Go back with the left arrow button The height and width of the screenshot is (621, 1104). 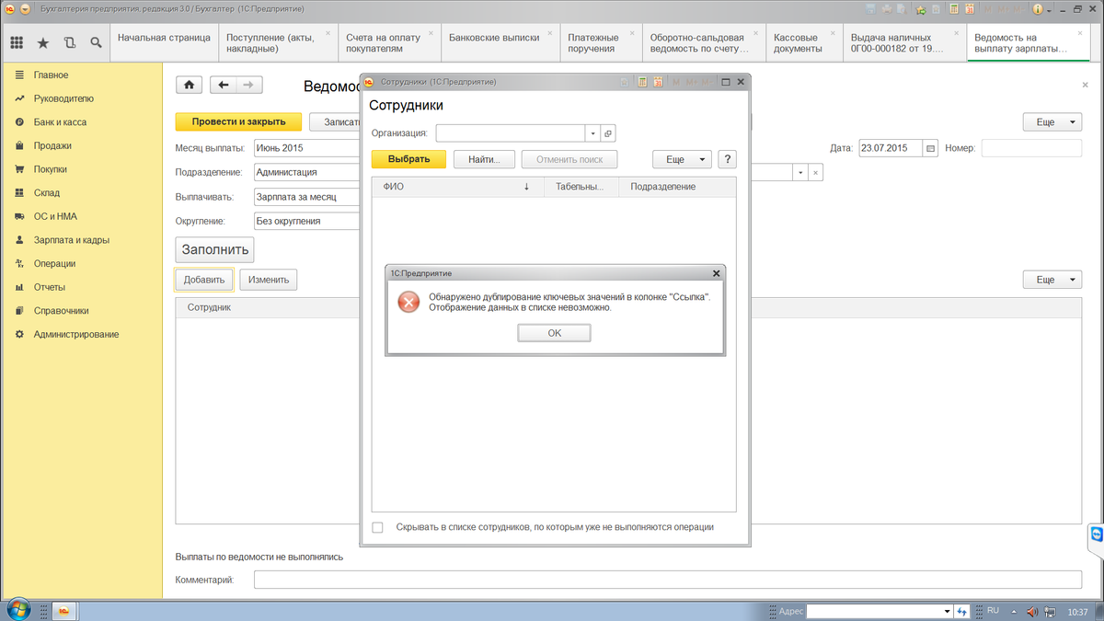pos(224,85)
